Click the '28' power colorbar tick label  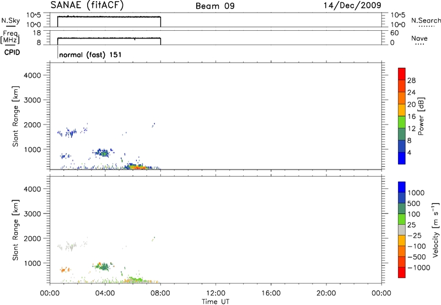tap(411, 80)
